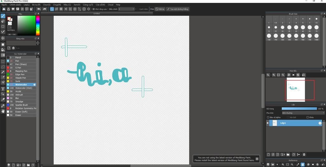The image size is (326, 167).
Task: Add a new layer folder
Action: tap(288, 155)
